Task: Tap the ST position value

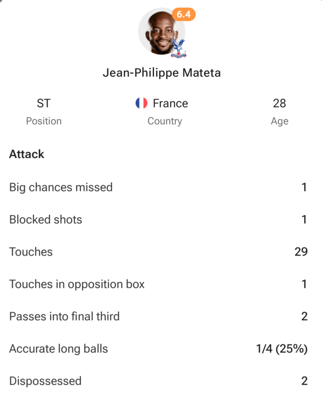Action: point(44,103)
